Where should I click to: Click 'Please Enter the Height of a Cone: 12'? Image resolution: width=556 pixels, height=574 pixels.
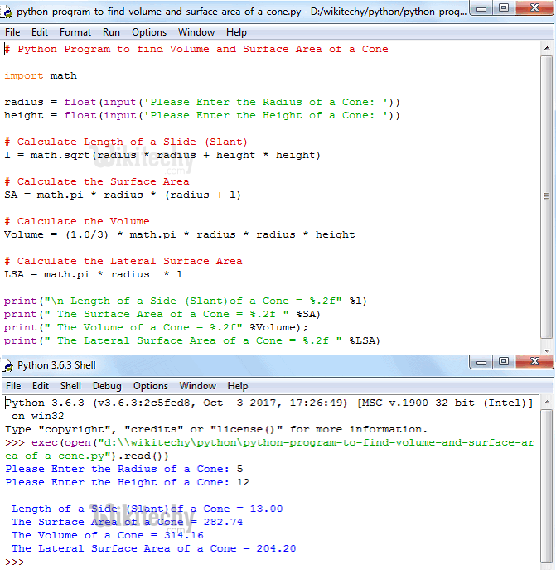click(127, 482)
